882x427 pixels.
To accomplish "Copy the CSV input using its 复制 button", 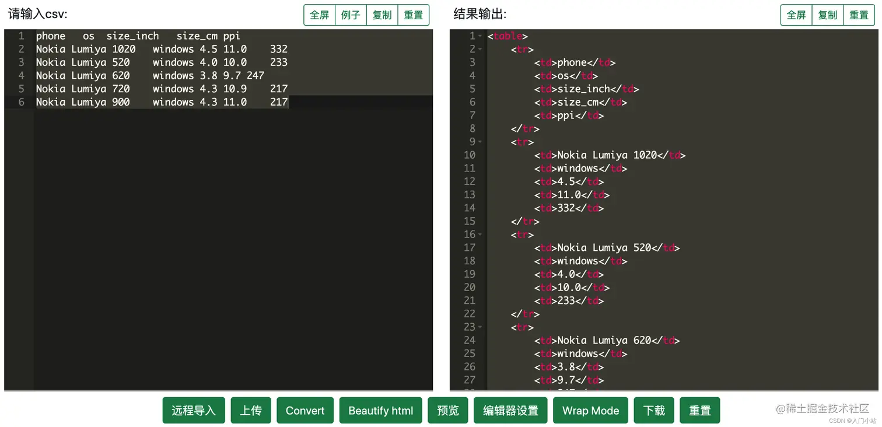I will pos(382,15).
